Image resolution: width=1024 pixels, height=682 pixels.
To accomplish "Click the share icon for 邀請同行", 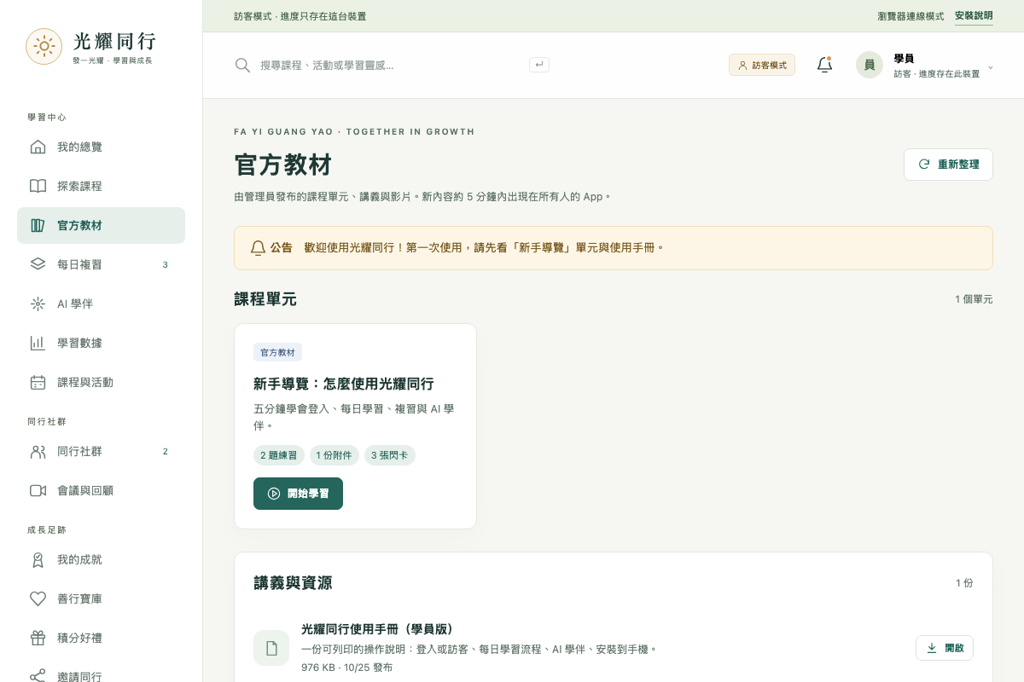I will 38,676.
